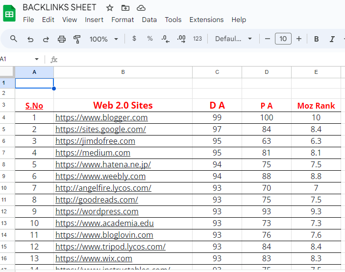
Task: Format as currency with dollar button
Action: click(x=134, y=39)
